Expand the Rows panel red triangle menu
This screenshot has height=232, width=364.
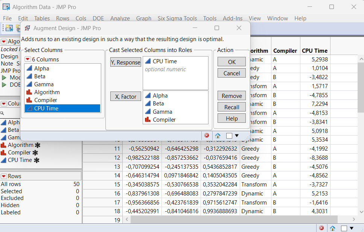coord(4,176)
